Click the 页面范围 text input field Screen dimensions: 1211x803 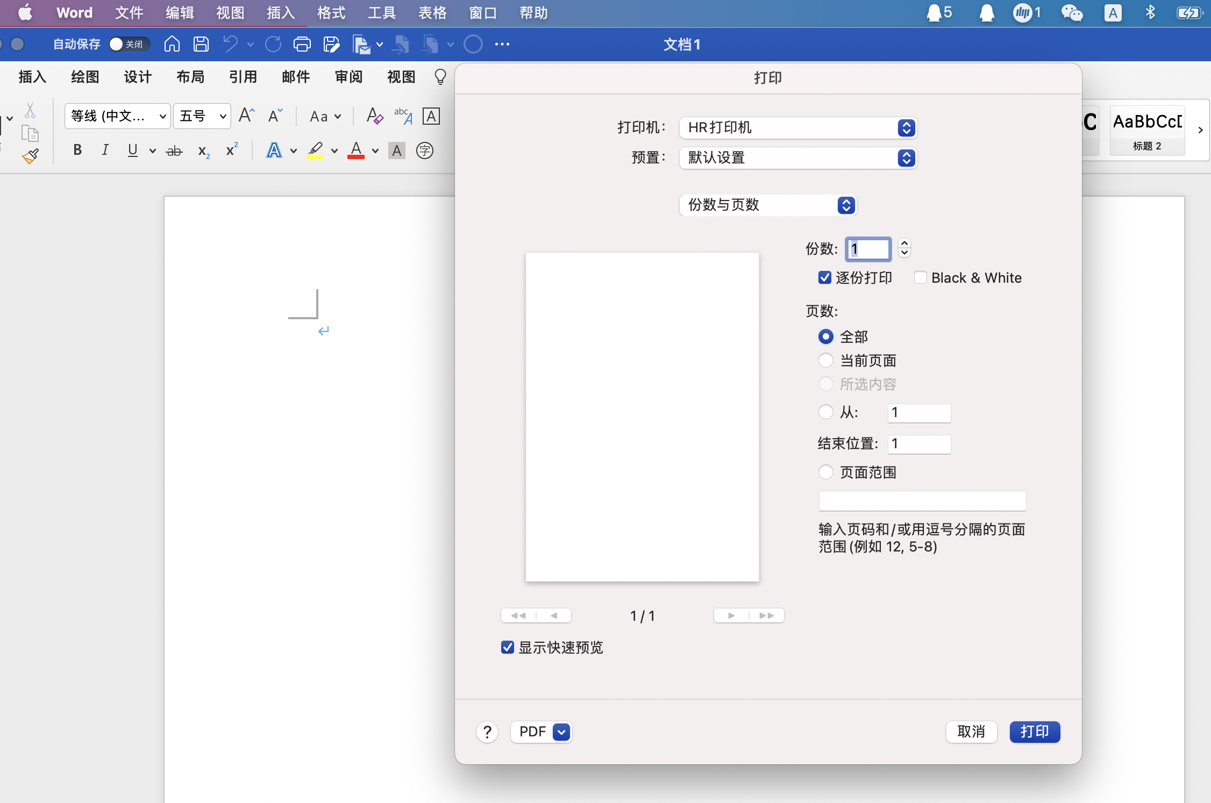922,501
